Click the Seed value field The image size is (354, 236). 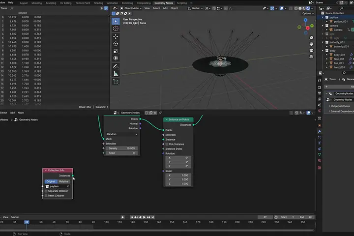point(122,153)
